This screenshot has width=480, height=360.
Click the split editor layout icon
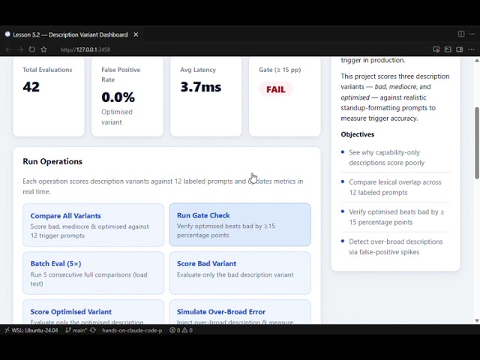(461, 34)
